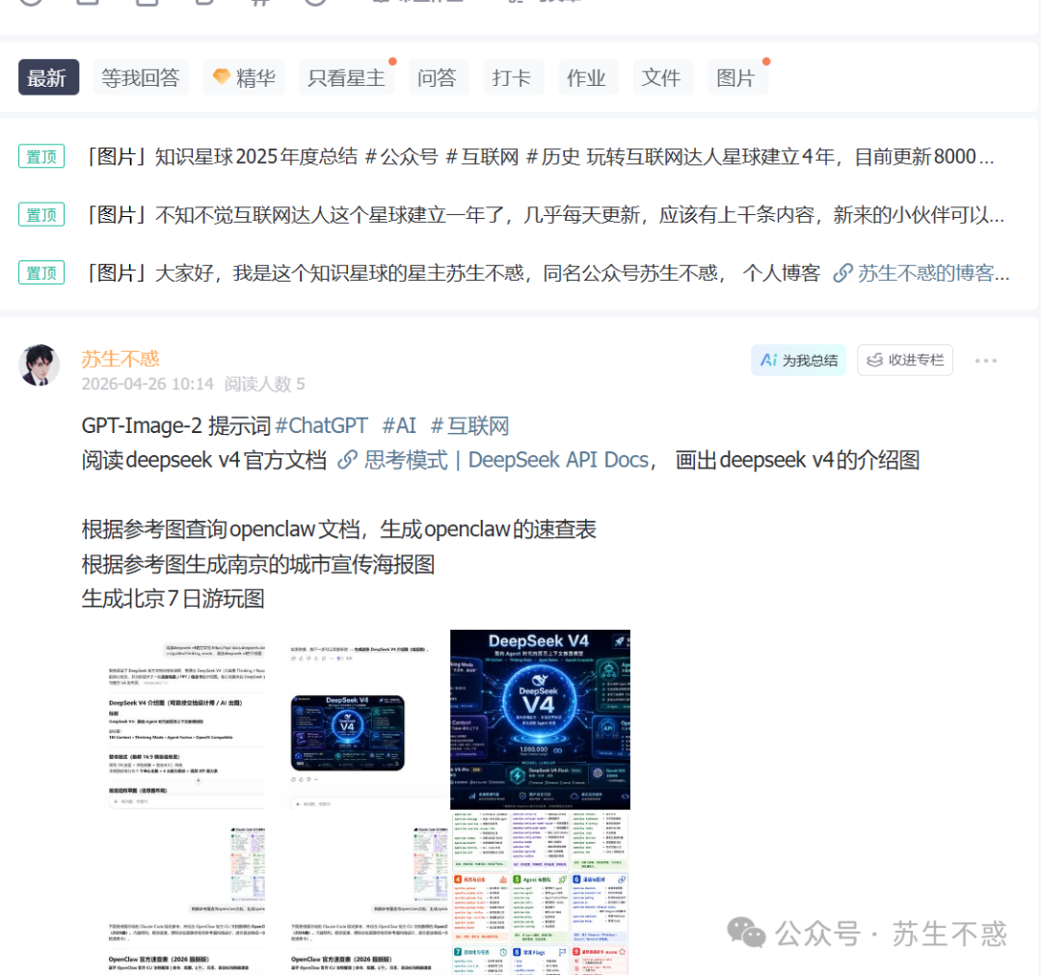
Task: Click the AI 为我总结 button
Action: tap(798, 361)
